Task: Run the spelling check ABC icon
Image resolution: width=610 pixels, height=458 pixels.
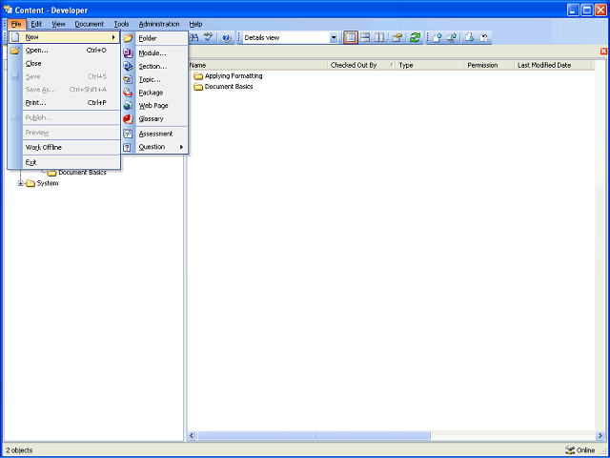Action: (209, 37)
